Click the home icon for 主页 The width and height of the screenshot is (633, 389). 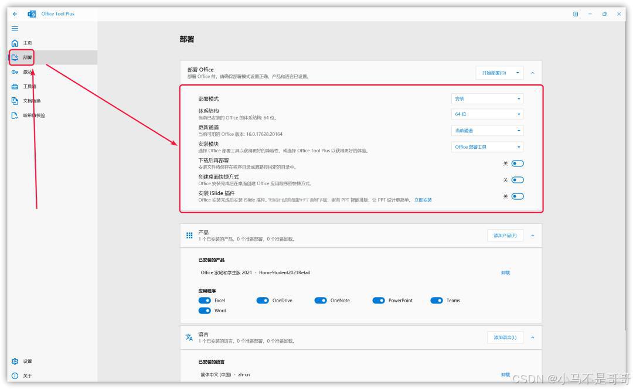pyautogui.click(x=15, y=43)
